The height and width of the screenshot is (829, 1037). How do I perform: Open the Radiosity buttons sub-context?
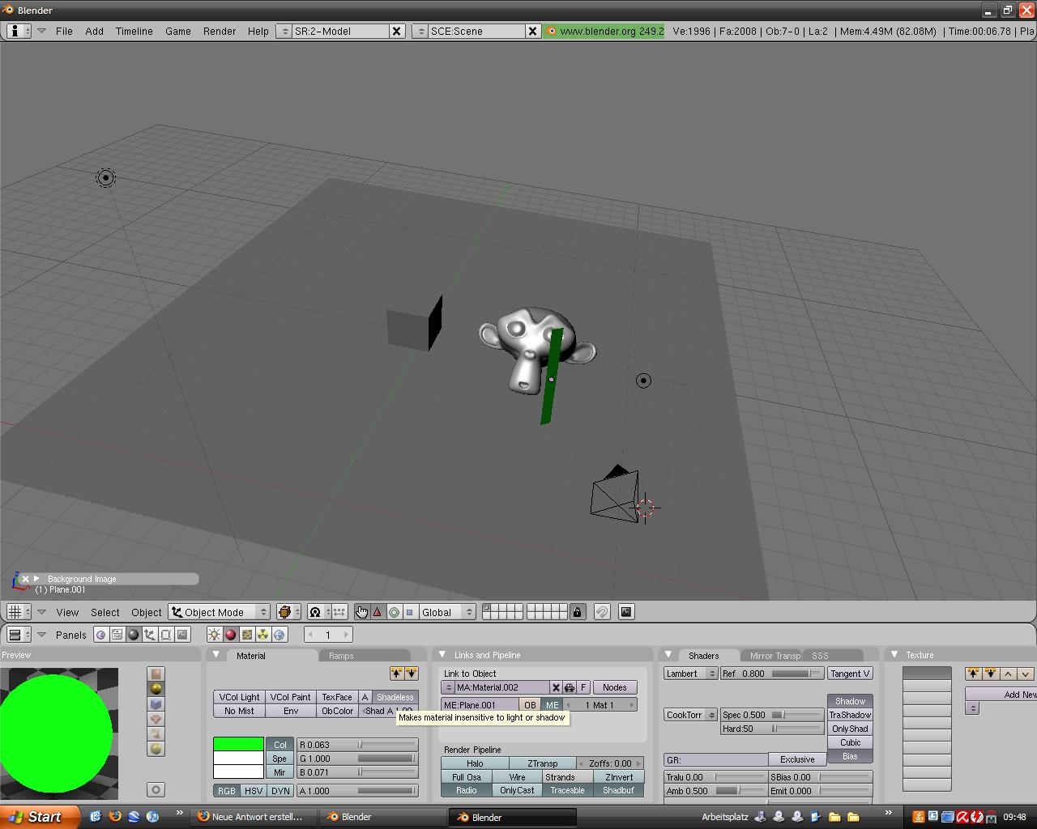(263, 635)
